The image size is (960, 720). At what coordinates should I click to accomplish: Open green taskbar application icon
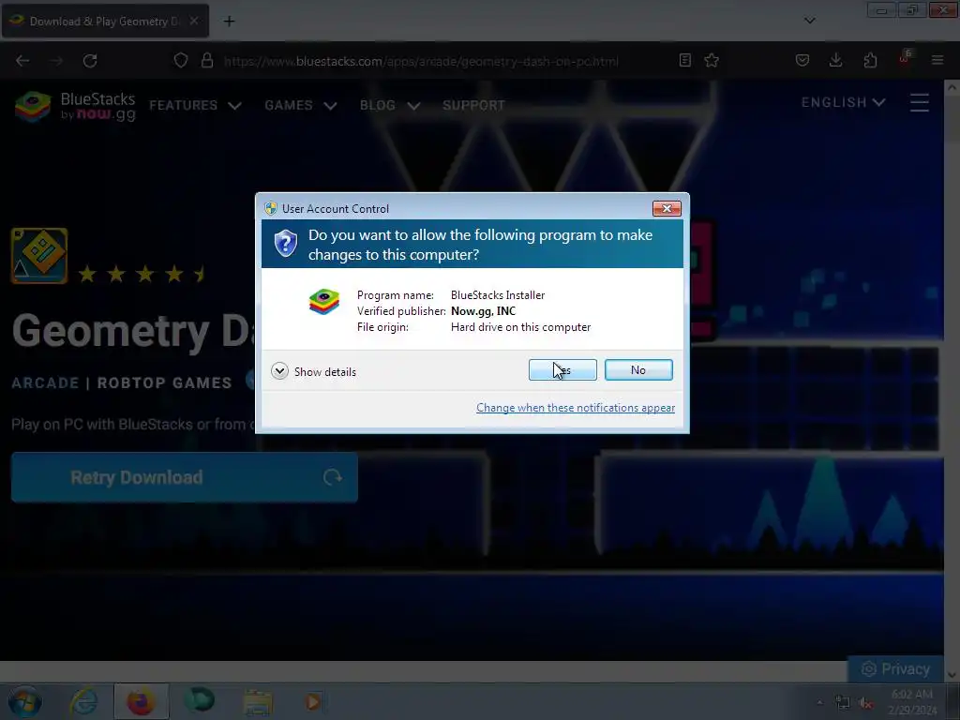[199, 701]
